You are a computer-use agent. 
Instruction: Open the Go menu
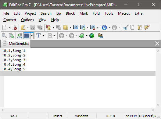tap(59, 13)
